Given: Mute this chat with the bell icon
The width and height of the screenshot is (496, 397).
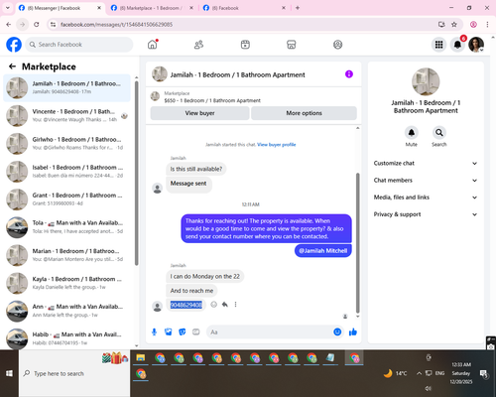Looking at the screenshot, I should [x=412, y=133].
